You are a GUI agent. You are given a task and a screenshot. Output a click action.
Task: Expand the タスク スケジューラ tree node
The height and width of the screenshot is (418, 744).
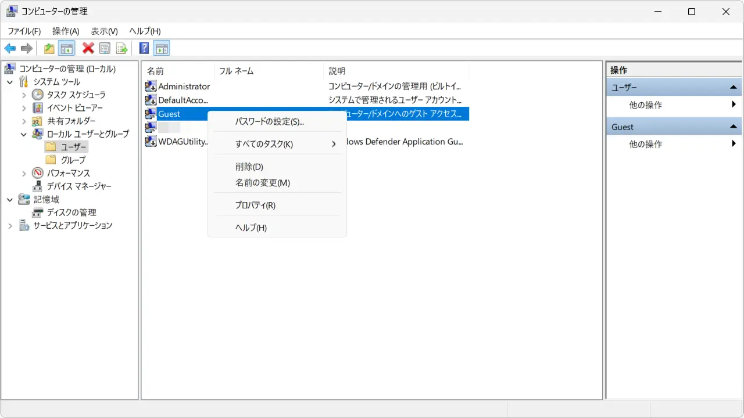click(x=24, y=95)
